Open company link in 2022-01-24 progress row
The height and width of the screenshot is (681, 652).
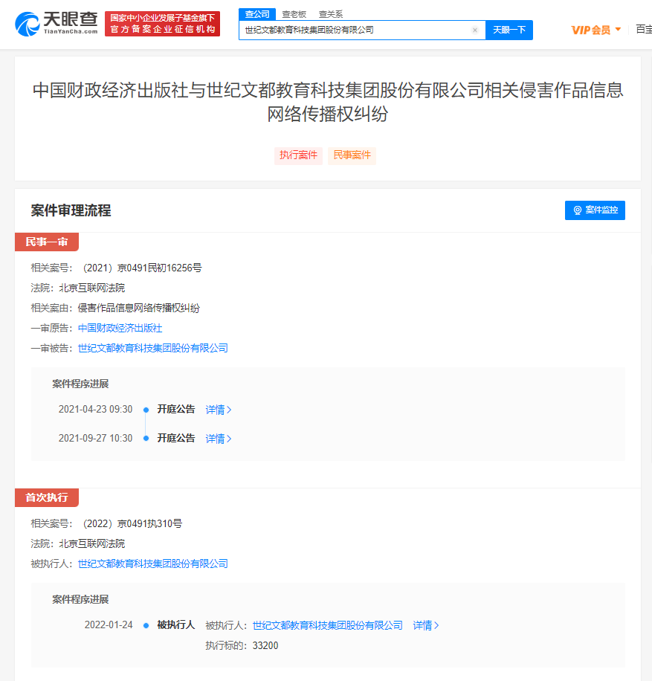(327, 625)
